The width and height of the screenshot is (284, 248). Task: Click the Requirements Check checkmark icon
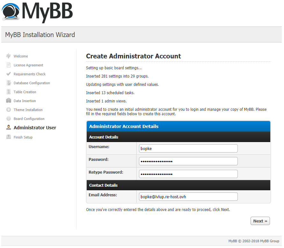click(x=9, y=74)
